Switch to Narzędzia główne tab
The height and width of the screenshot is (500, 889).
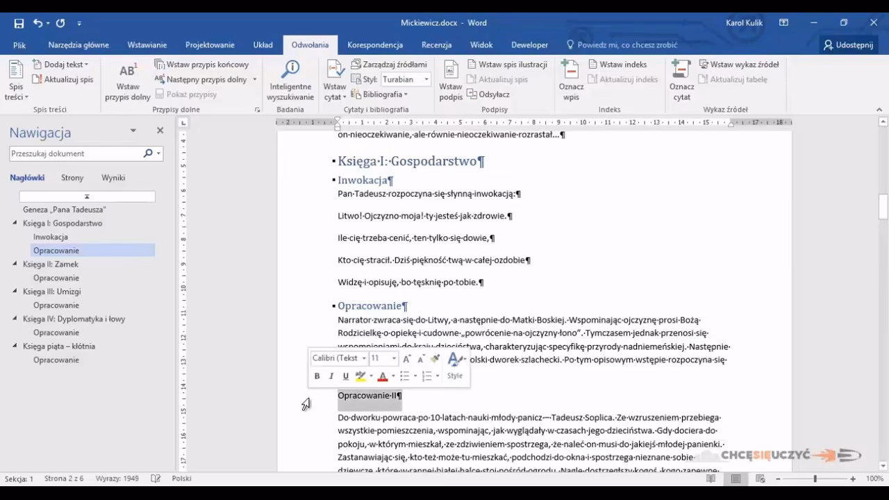click(x=78, y=45)
